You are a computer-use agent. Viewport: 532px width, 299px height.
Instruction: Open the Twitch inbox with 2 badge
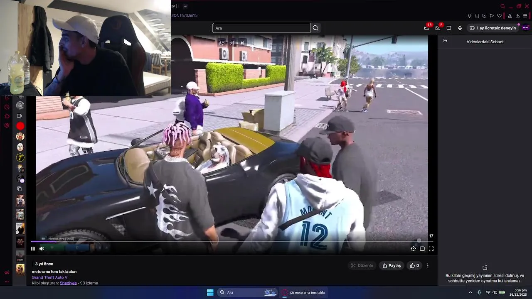(438, 28)
